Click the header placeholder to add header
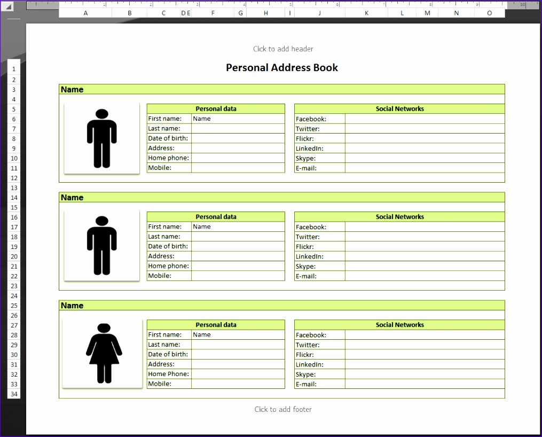The height and width of the screenshot is (437, 542). (283, 49)
